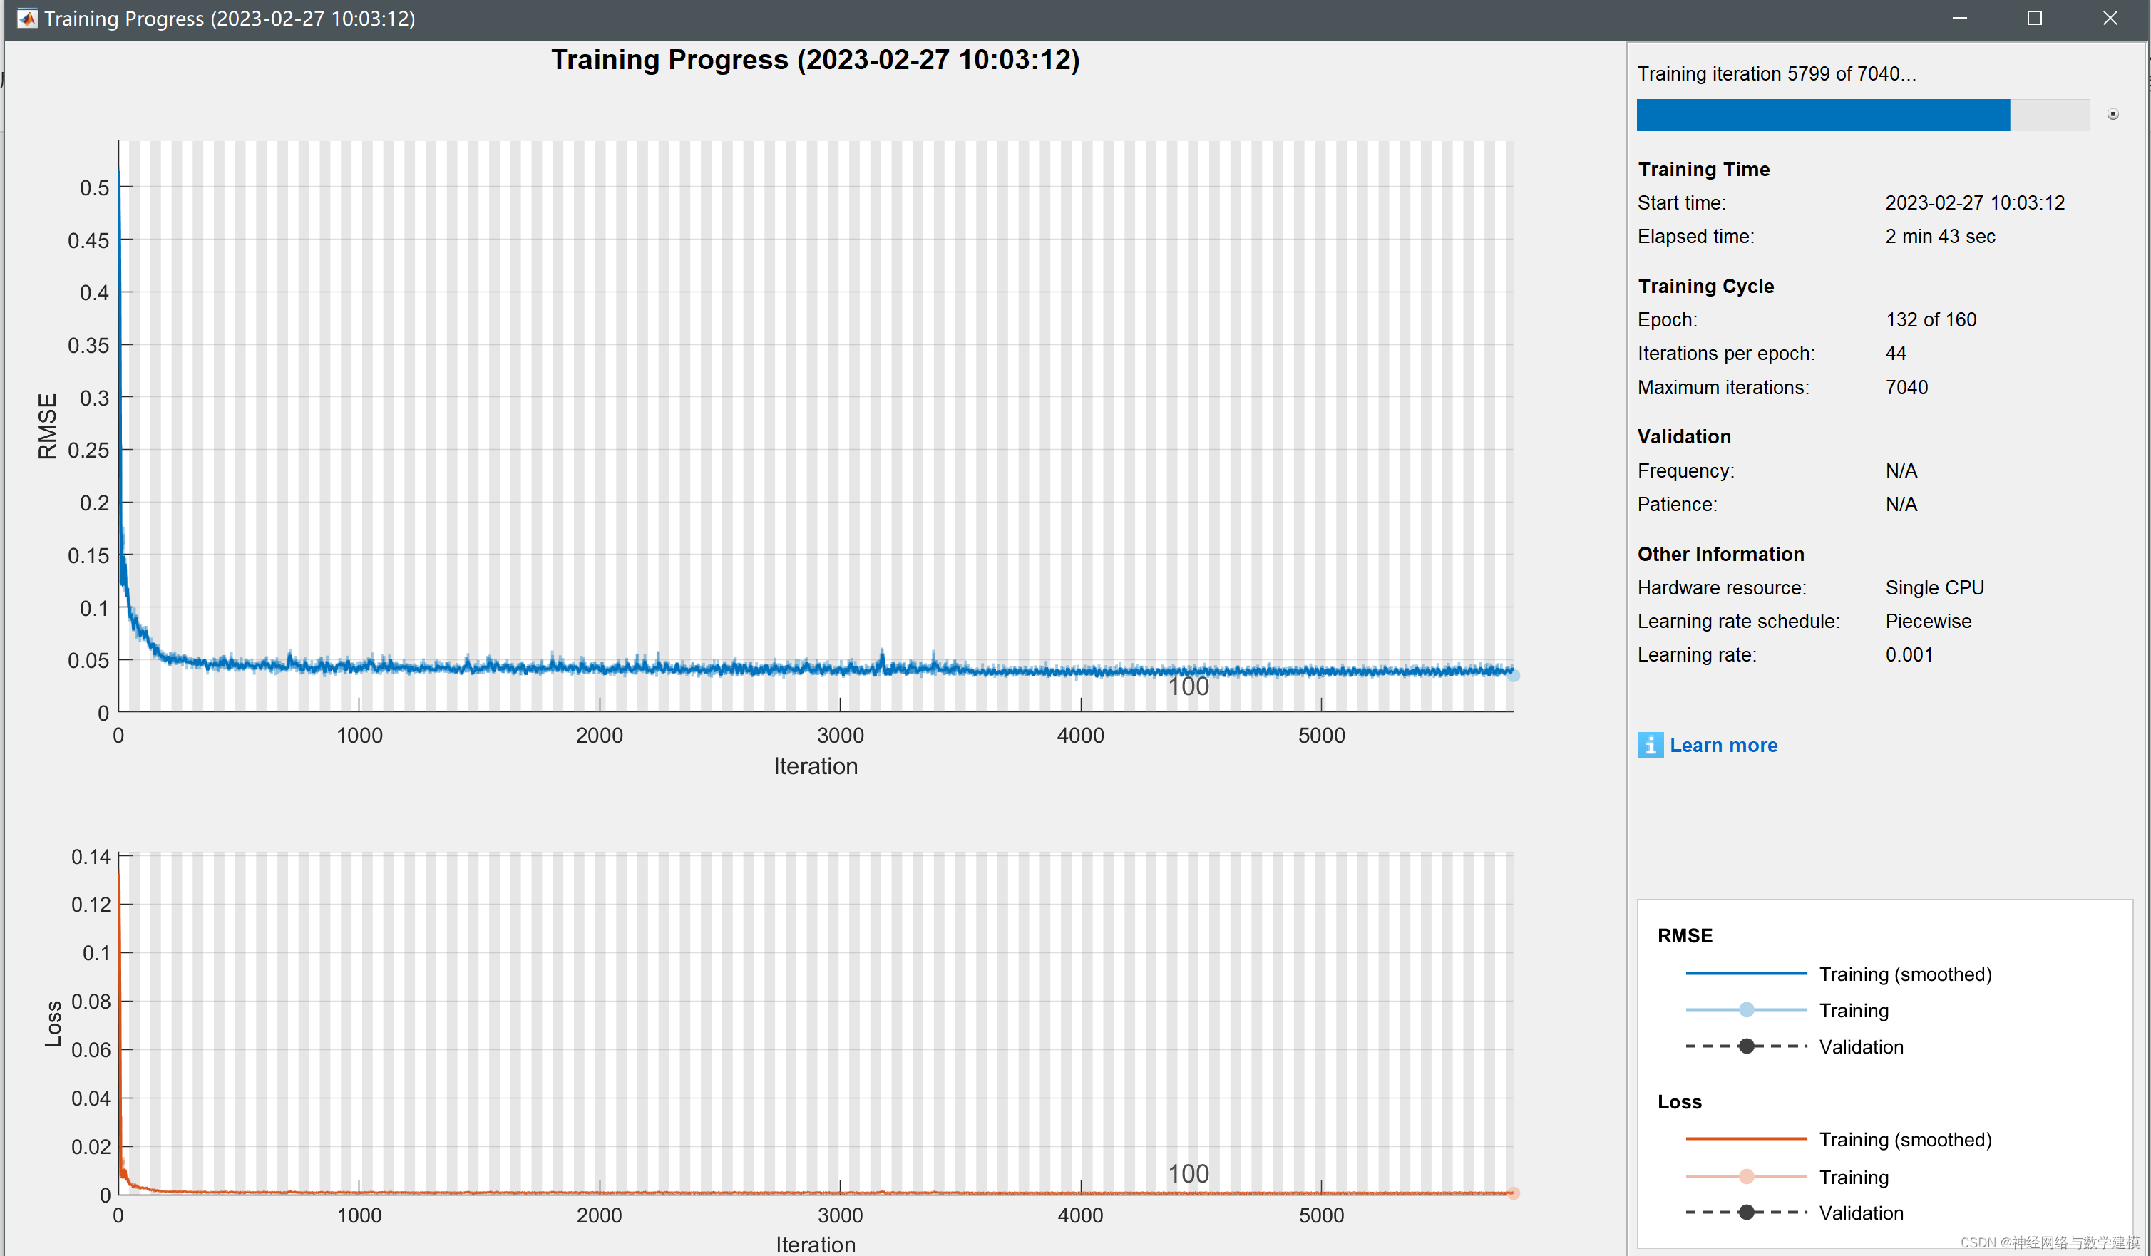Open the Learn more link
The height and width of the screenshot is (1256, 2151).
1723,745
